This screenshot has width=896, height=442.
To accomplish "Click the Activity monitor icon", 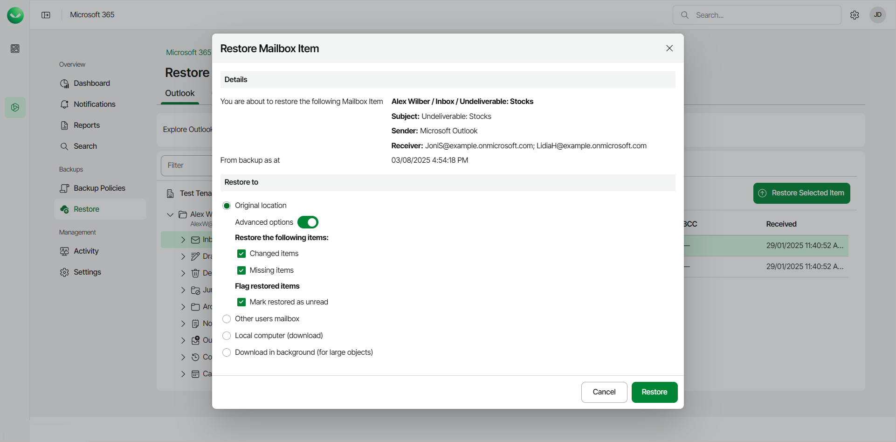I will [64, 251].
